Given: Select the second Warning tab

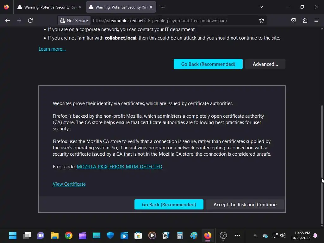Looking at the screenshot, I should (x=121, y=7).
